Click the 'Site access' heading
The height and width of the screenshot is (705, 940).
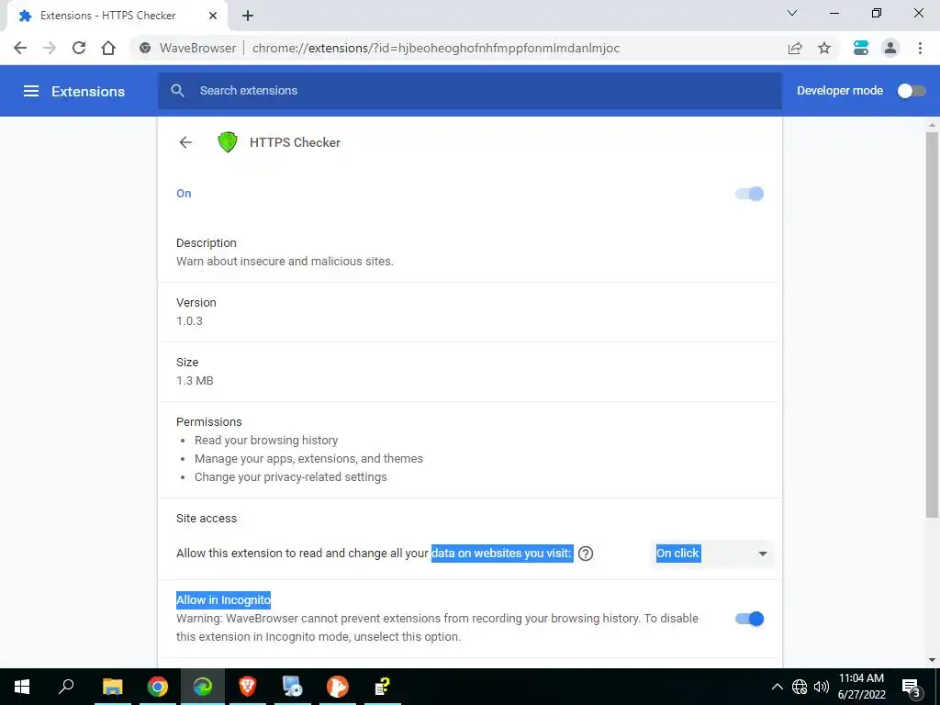point(207,518)
